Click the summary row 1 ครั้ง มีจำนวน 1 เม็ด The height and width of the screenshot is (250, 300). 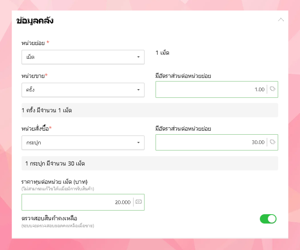click(150, 110)
